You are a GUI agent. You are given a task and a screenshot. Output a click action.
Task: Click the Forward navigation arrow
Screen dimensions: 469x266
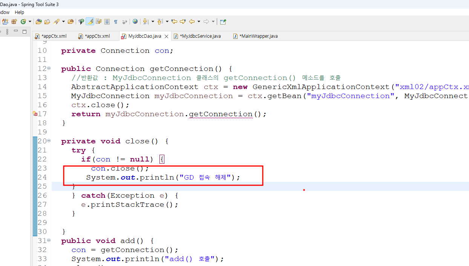[x=206, y=22]
